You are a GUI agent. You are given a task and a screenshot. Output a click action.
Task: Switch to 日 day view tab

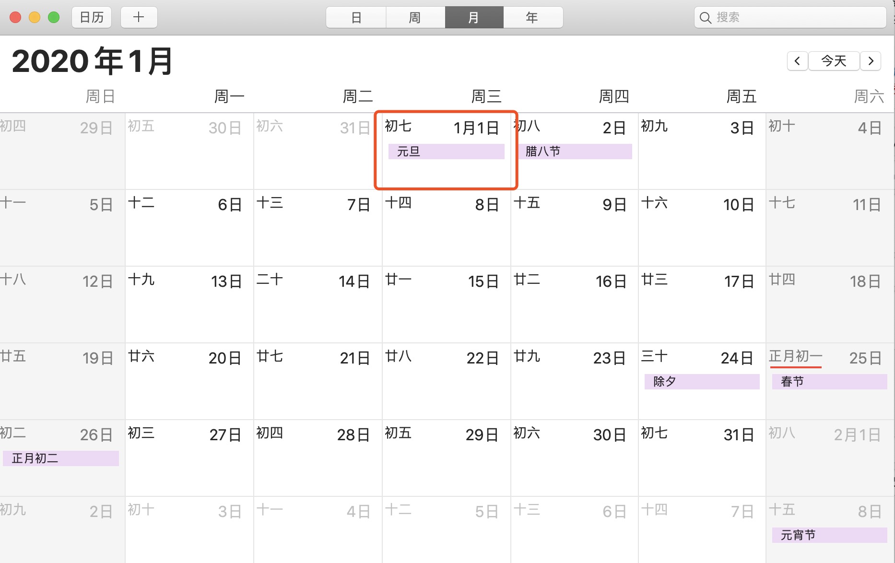click(x=356, y=18)
